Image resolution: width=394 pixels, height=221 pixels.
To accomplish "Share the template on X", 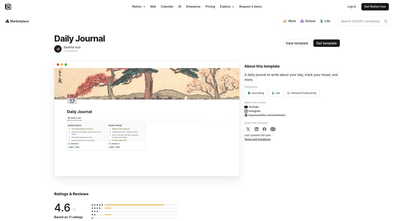I will [248, 129].
